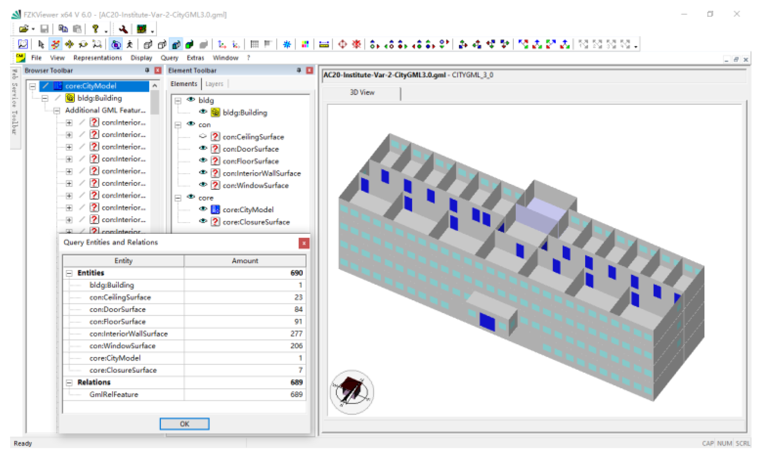Screen dimensions: 761x465
Task: Open the File menu
Action: pos(36,58)
